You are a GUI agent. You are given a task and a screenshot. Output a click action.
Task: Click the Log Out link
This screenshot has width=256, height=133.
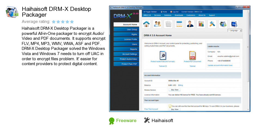point(174,12)
